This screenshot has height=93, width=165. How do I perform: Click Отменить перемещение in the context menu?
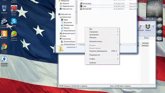click(102, 51)
